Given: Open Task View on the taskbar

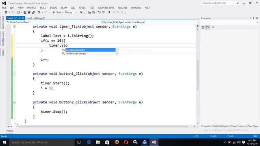Looking at the screenshot, I should point(79,142).
